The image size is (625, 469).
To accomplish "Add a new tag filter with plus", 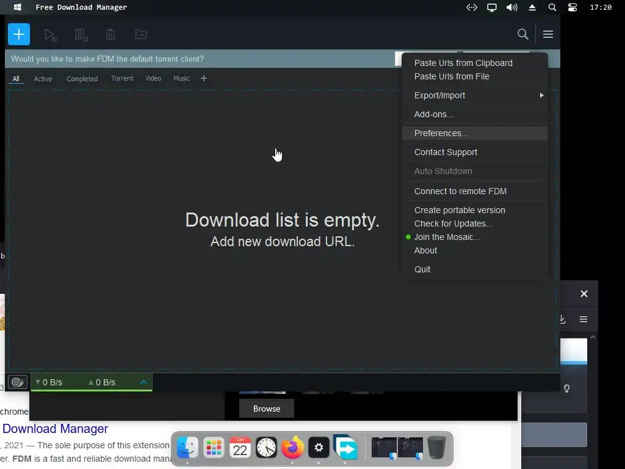I will (x=204, y=78).
